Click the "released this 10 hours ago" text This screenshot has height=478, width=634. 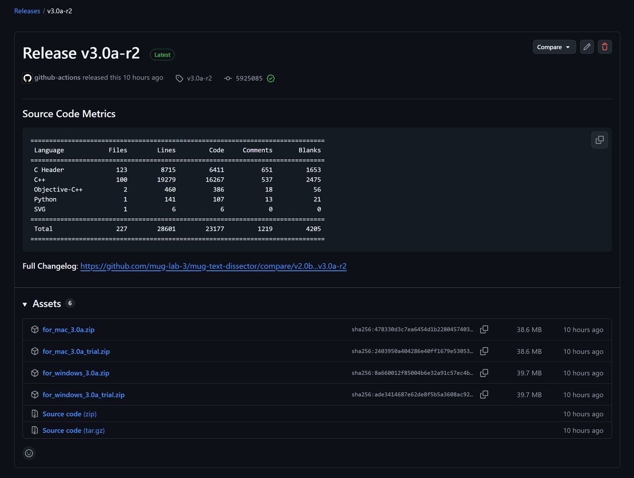click(x=123, y=78)
